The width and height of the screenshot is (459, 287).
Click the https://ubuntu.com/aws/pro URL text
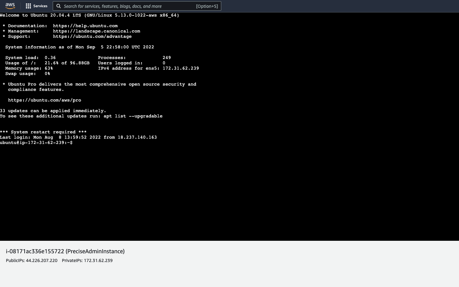45,100
